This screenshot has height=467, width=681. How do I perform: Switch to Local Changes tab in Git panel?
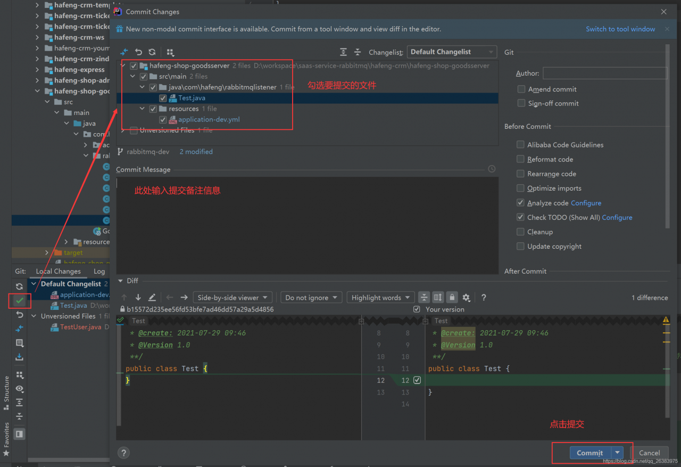pos(58,271)
